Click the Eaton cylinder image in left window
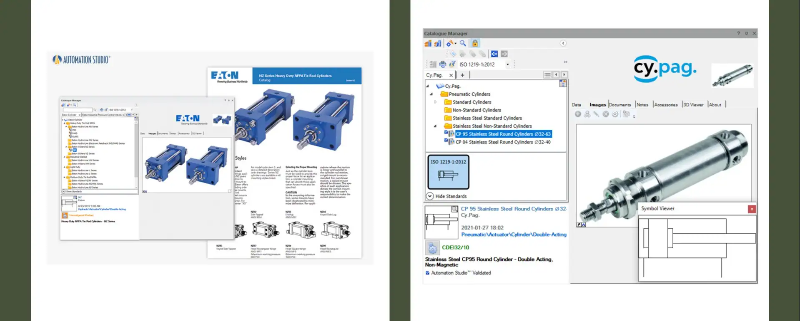 pos(187,165)
